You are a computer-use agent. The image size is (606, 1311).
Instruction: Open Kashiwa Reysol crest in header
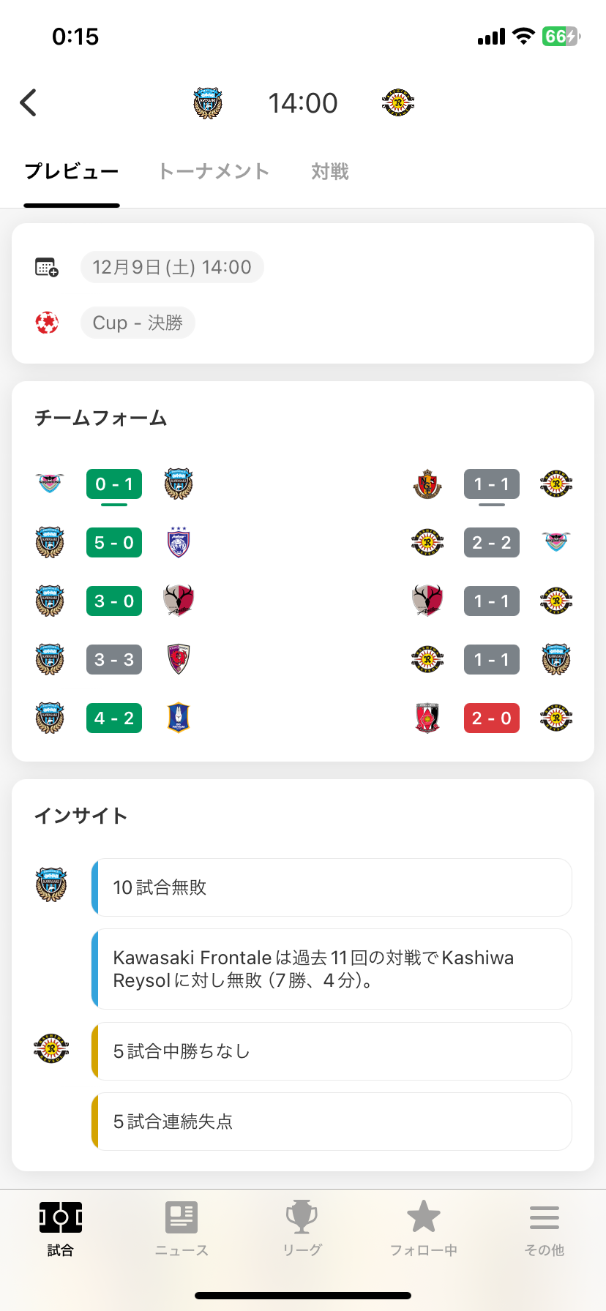(x=398, y=103)
